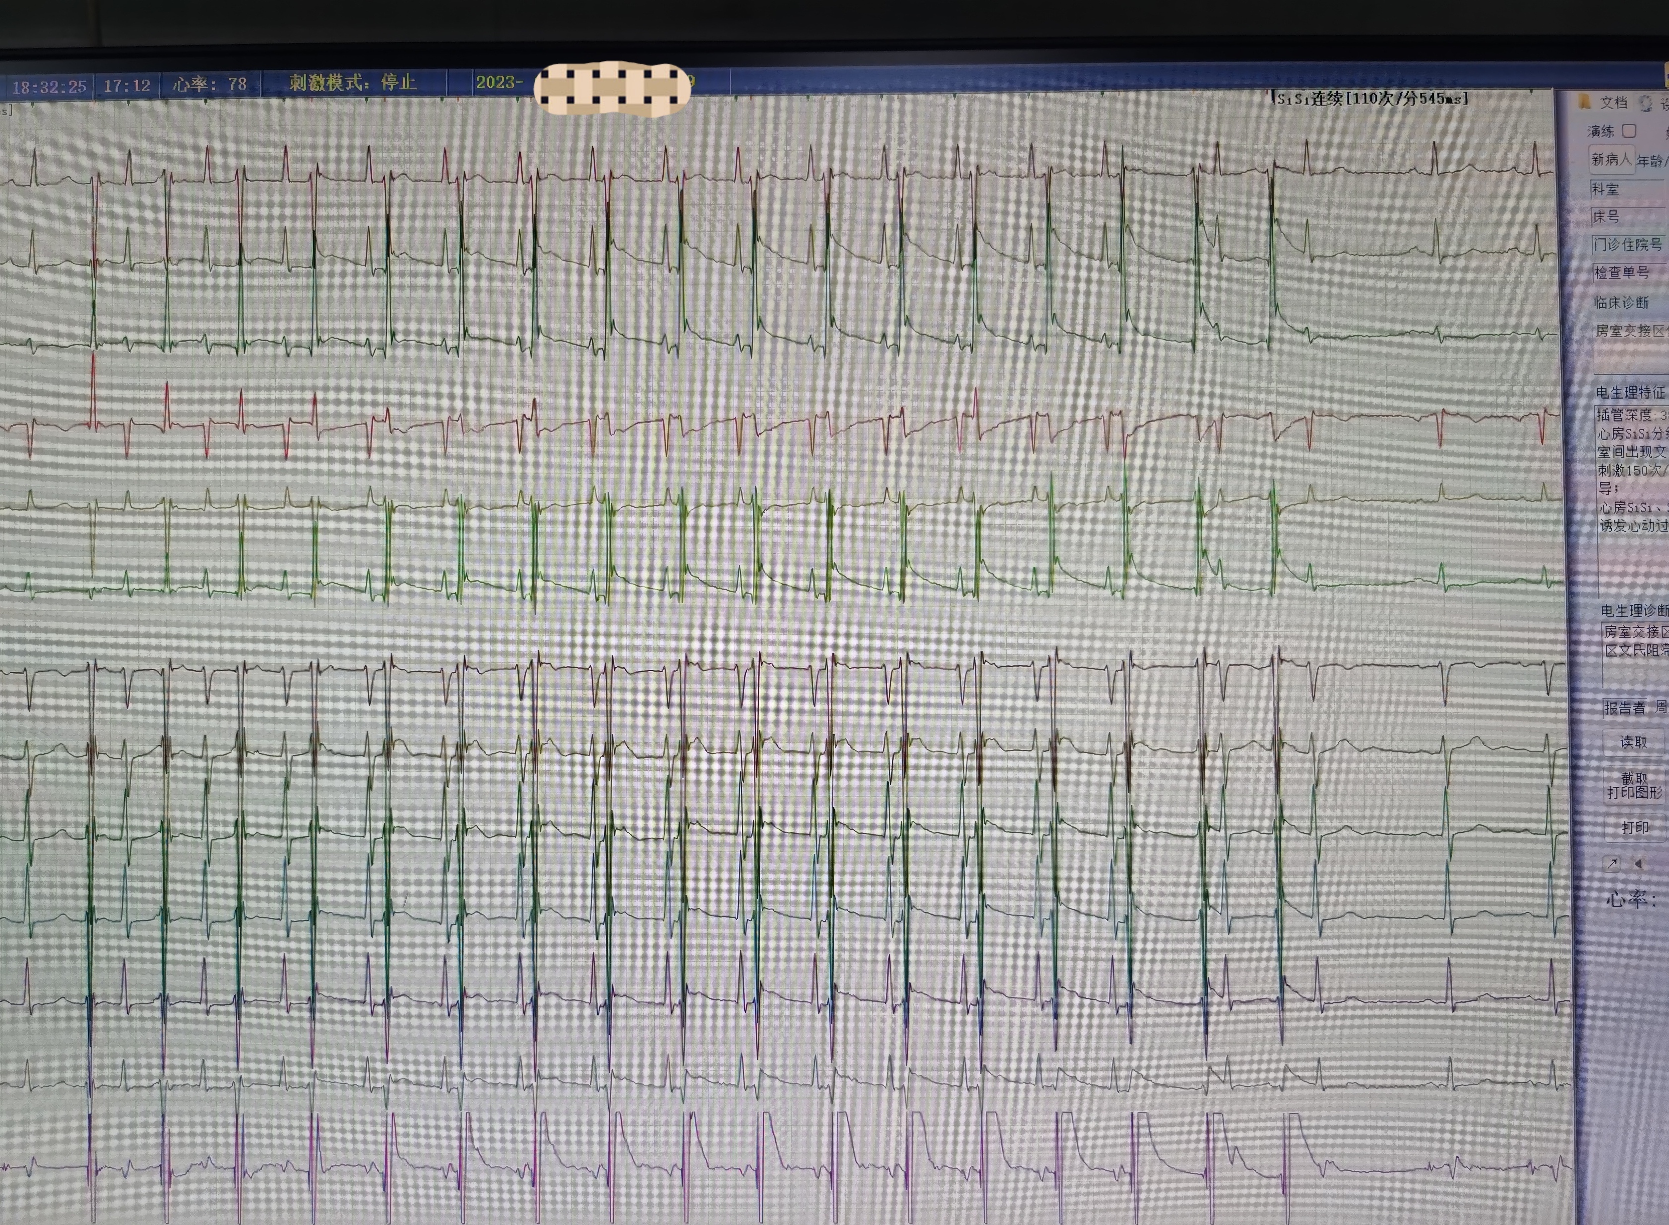
Task: Click the 读取 button
Action: coord(1633,742)
